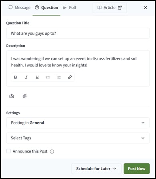Switch to the Poll tab
The width and height of the screenshot is (156, 179).
[x=69, y=8]
